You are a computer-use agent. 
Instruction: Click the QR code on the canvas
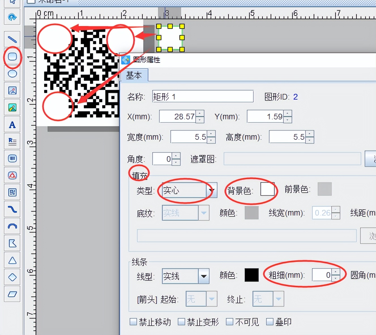coord(82,74)
